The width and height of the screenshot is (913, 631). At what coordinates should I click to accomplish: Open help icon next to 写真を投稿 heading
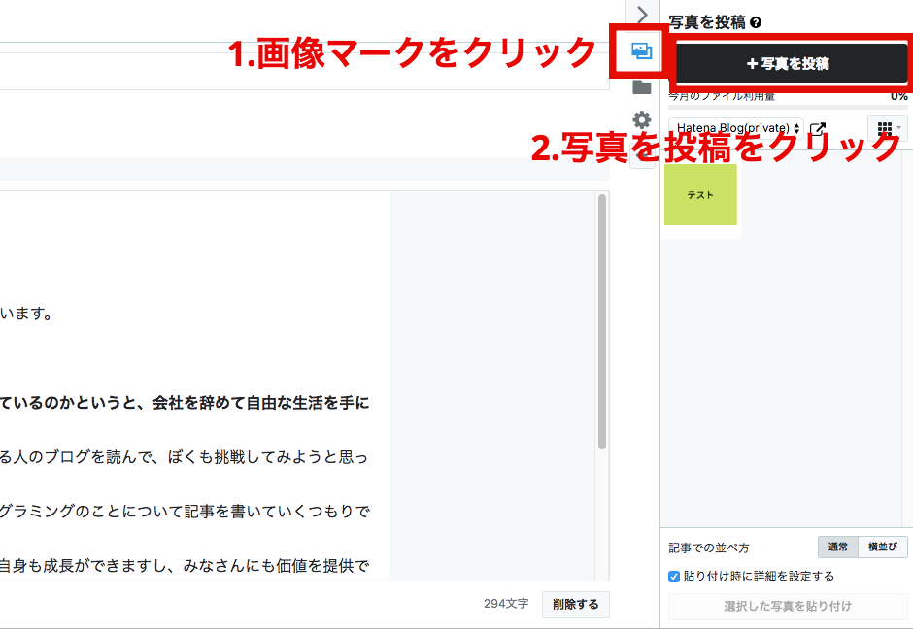pos(756,22)
